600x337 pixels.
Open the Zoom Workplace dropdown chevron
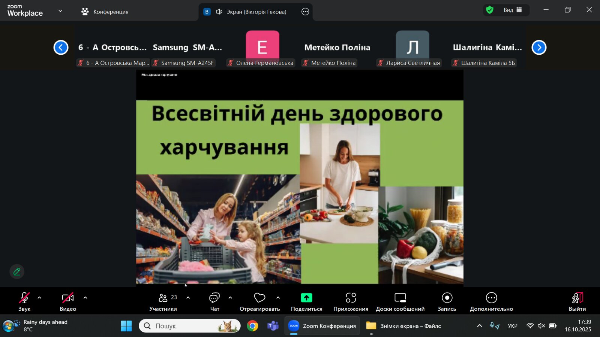pyautogui.click(x=60, y=11)
